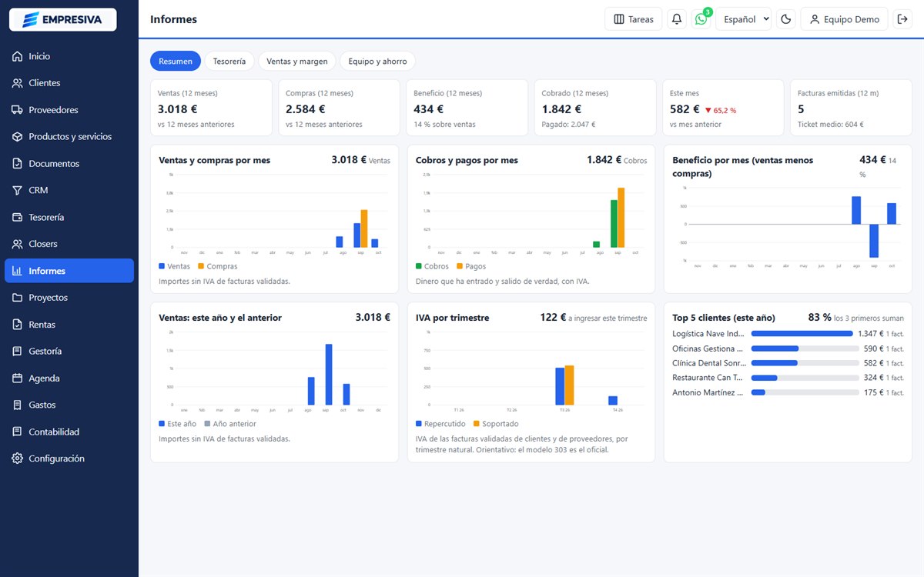Screen dimensions: 924x577
Task: Click Clínica Dental Sonr... client row
Action: pos(788,363)
